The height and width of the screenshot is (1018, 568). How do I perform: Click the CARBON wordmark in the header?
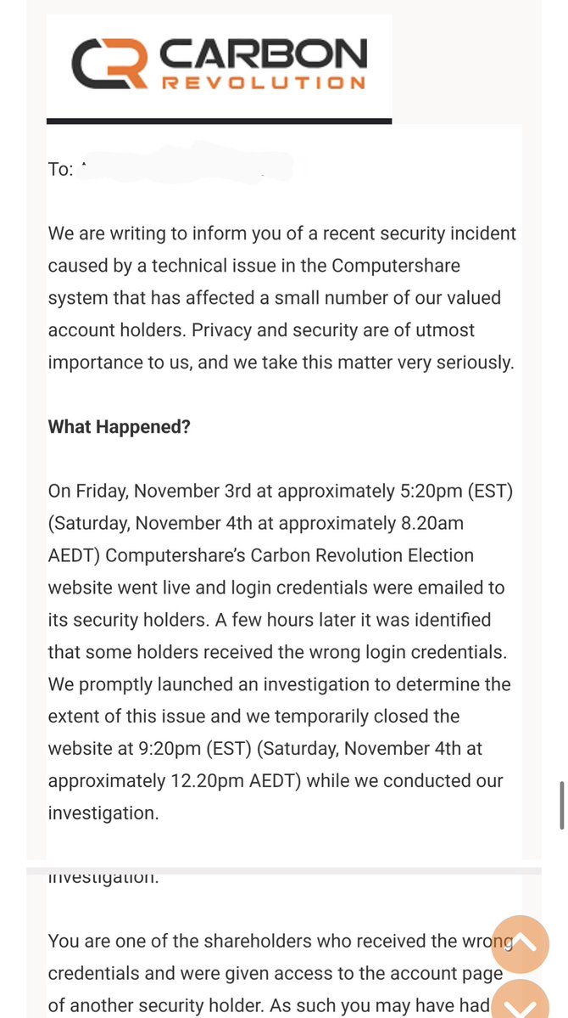click(x=264, y=55)
